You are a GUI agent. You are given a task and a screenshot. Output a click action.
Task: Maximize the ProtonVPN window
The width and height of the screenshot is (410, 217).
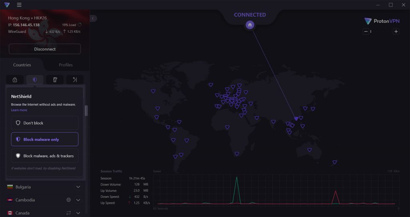[x=391, y=5]
